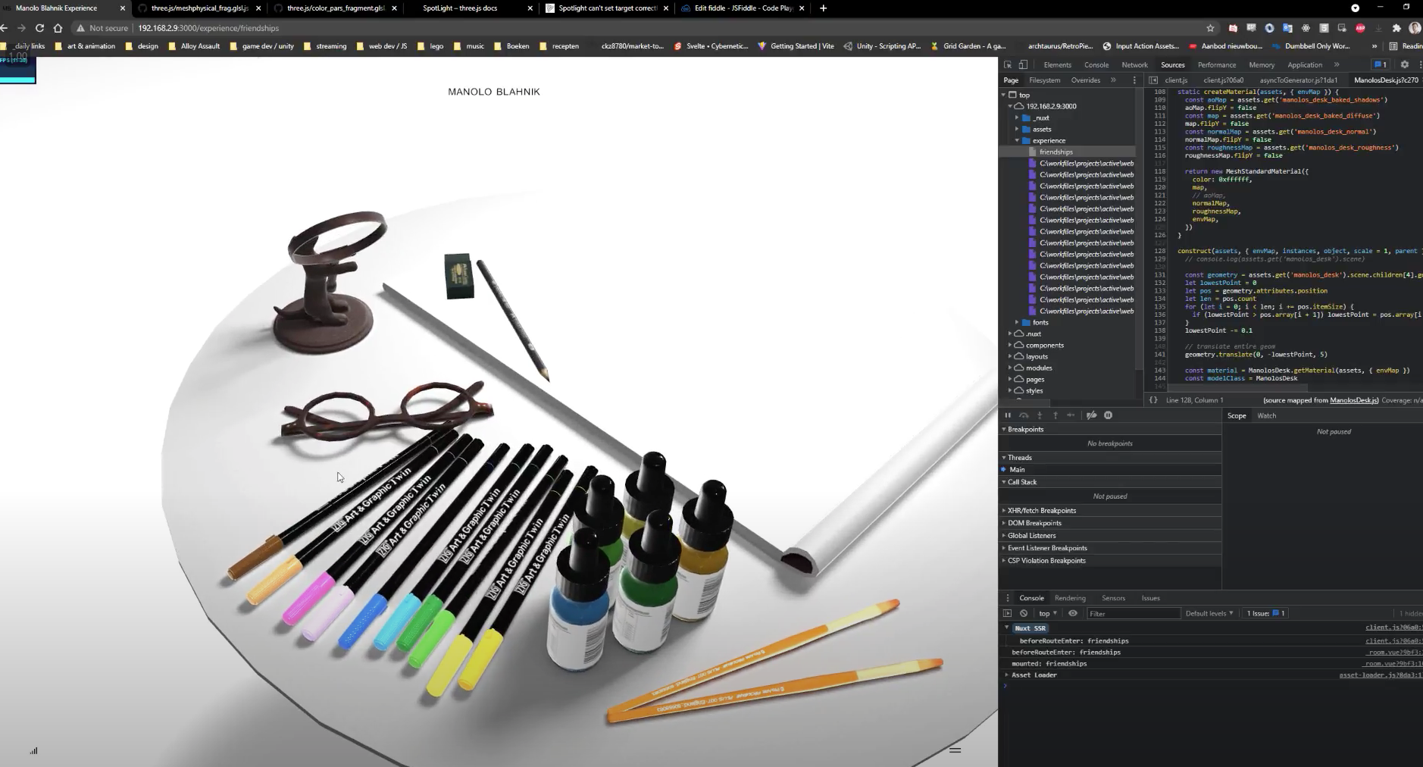This screenshot has height=767, width=1423.
Task: Toggle the device toolbar icon
Action: pos(1023,65)
